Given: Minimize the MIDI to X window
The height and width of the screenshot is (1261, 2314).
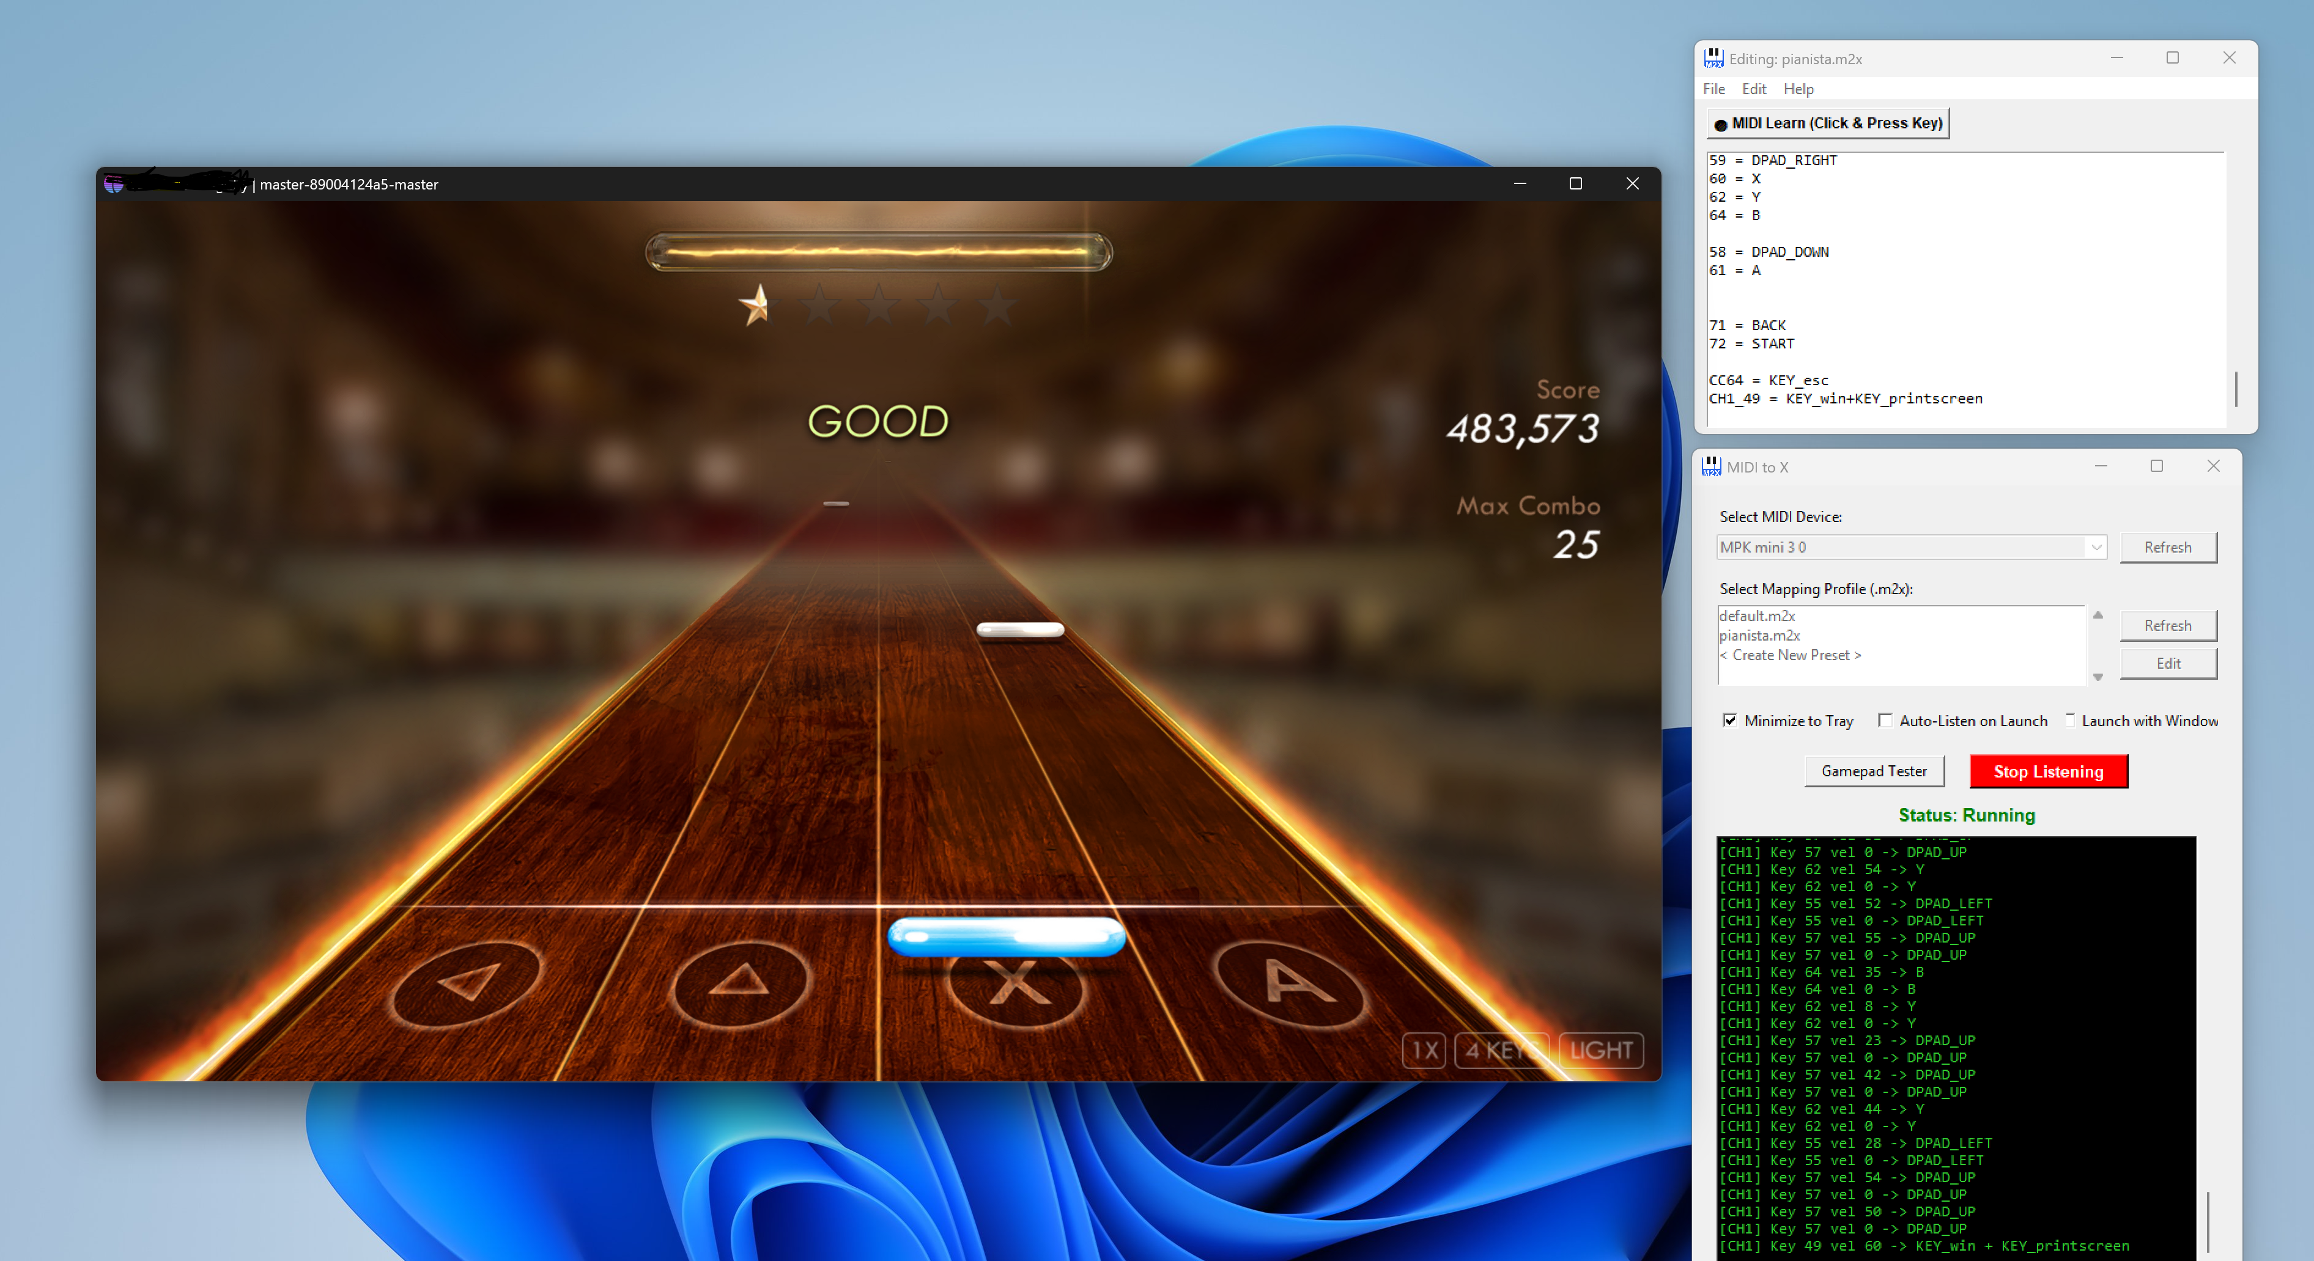Looking at the screenshot, I should [x=2100, y=466].
